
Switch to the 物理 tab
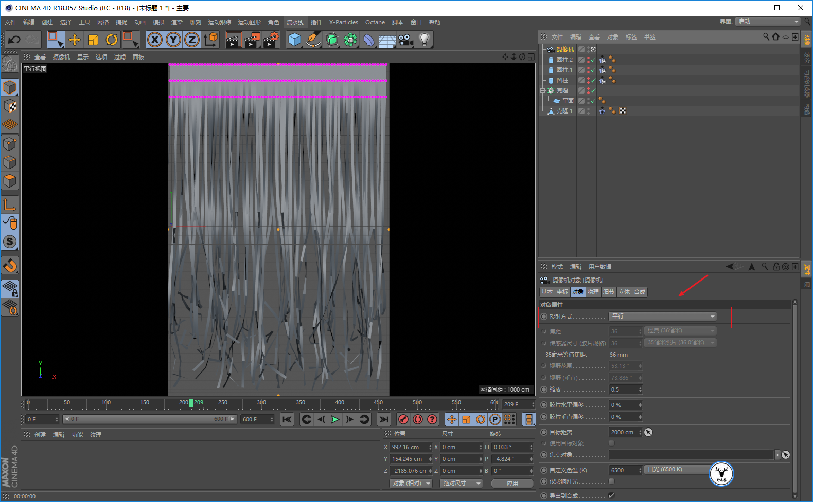(x=593, y=292)
